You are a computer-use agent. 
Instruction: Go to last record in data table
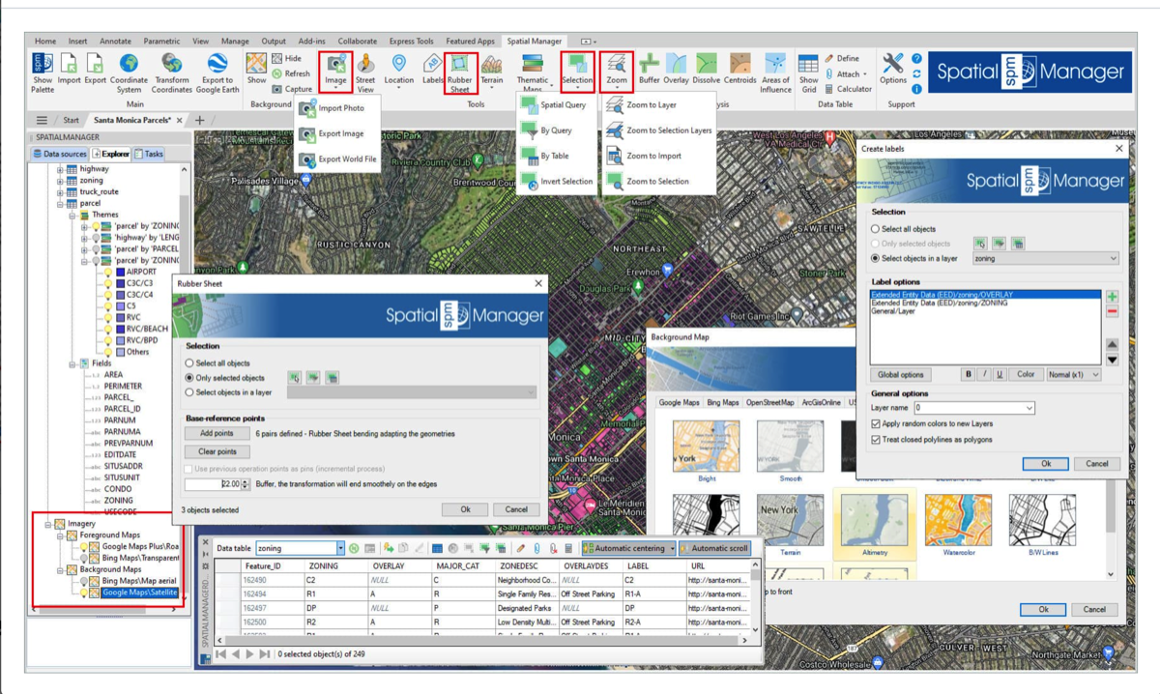pos(265,654)
